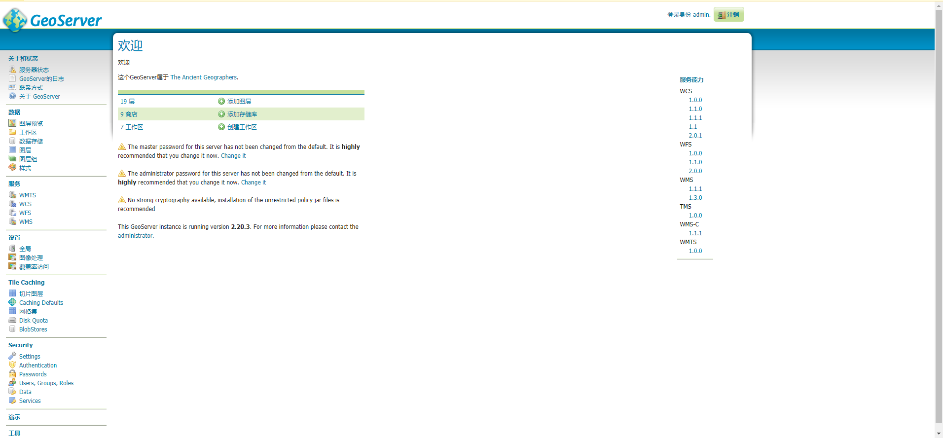Click the contact information card icon

[12, 87]
